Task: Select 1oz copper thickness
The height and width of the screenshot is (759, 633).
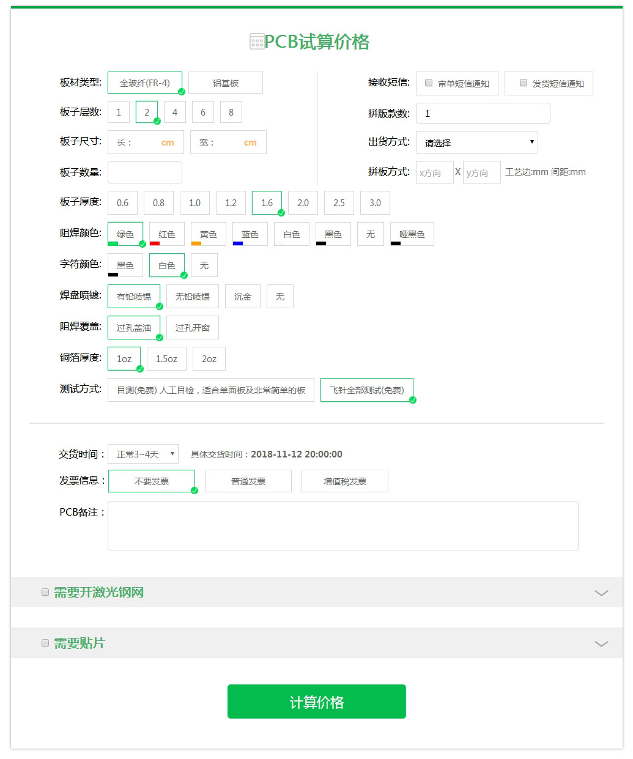Action: (124, 358)
